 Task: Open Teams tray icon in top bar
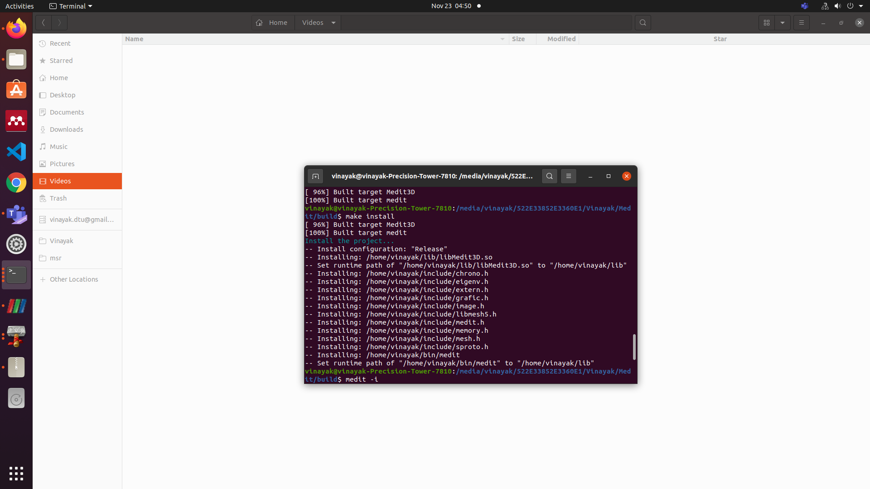(x=804, y=6)
